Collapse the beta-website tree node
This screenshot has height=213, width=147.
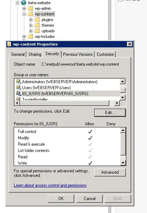[18, 3]
